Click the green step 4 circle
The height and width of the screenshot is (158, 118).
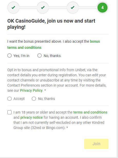tap(102, 7)
